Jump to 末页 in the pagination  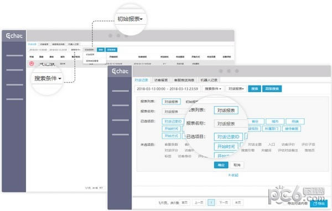pos(238,203)
